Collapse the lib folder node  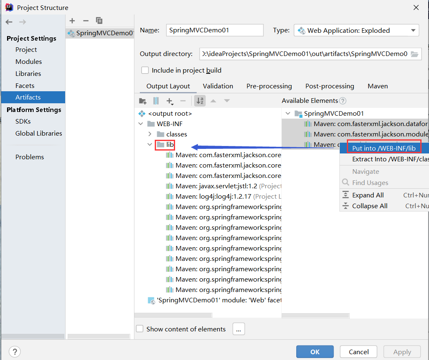[150, 144]
